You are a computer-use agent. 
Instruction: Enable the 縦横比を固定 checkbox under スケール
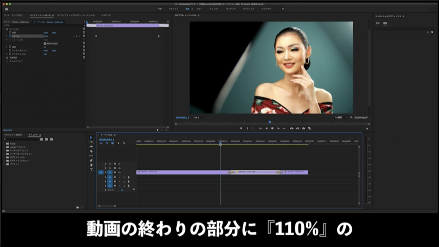click(x=45, y=44)
